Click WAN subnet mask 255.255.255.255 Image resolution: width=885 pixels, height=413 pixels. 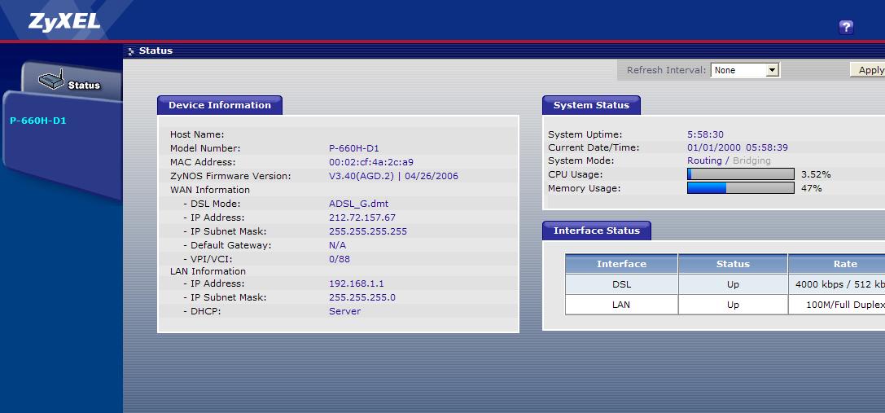(368, 231)
